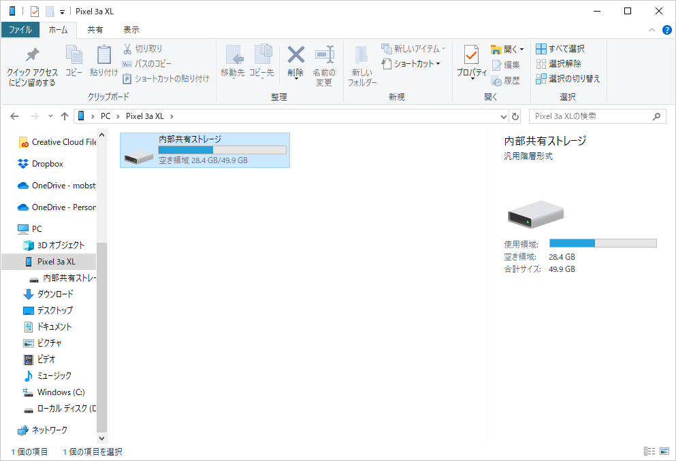Screen dimensions: 676x461
Task: Click すべて選択 (Select all)
Action: [x=560, y=49]
